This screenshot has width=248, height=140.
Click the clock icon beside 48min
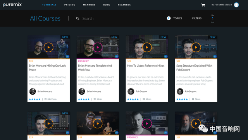coord(144,99)
